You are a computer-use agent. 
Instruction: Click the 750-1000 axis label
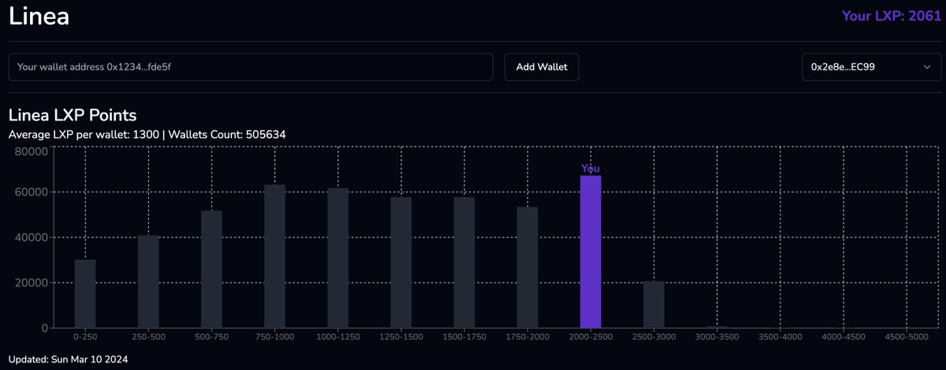coord(274,337)
